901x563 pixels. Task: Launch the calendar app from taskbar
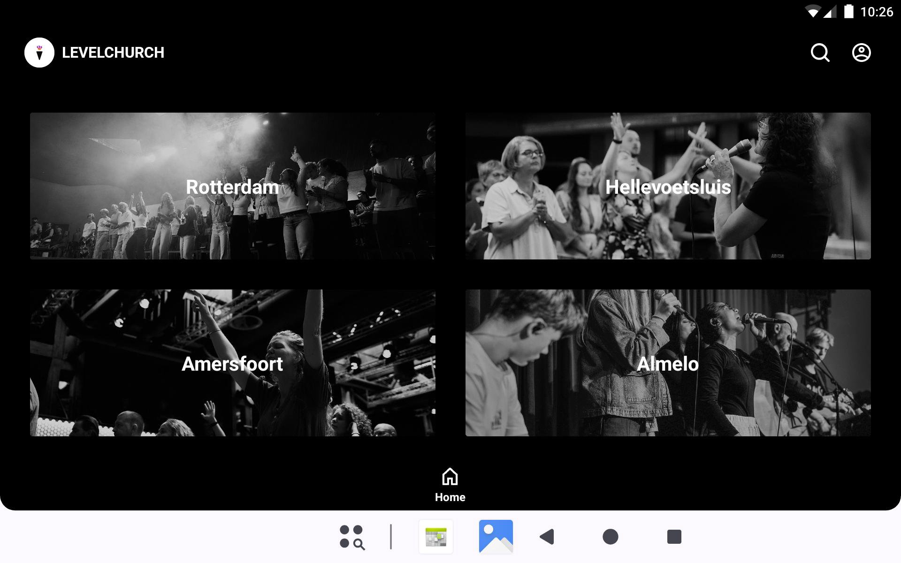tap(436, 537)
